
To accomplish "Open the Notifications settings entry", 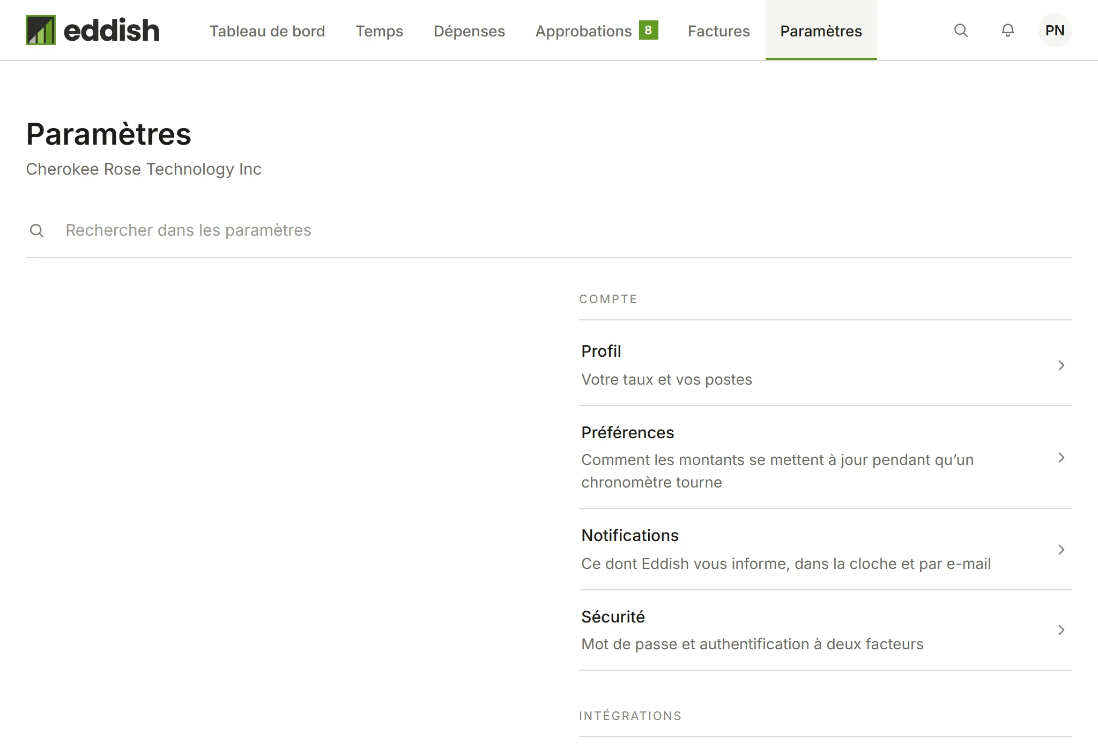I will point(826,550).
